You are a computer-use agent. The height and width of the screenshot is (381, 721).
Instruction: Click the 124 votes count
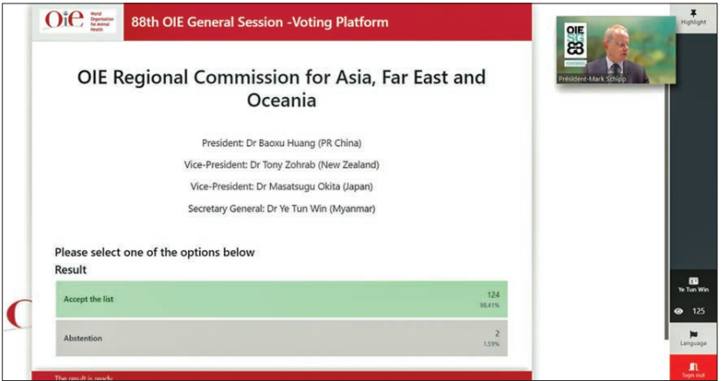pyautogui.click(x=493, y=294)
